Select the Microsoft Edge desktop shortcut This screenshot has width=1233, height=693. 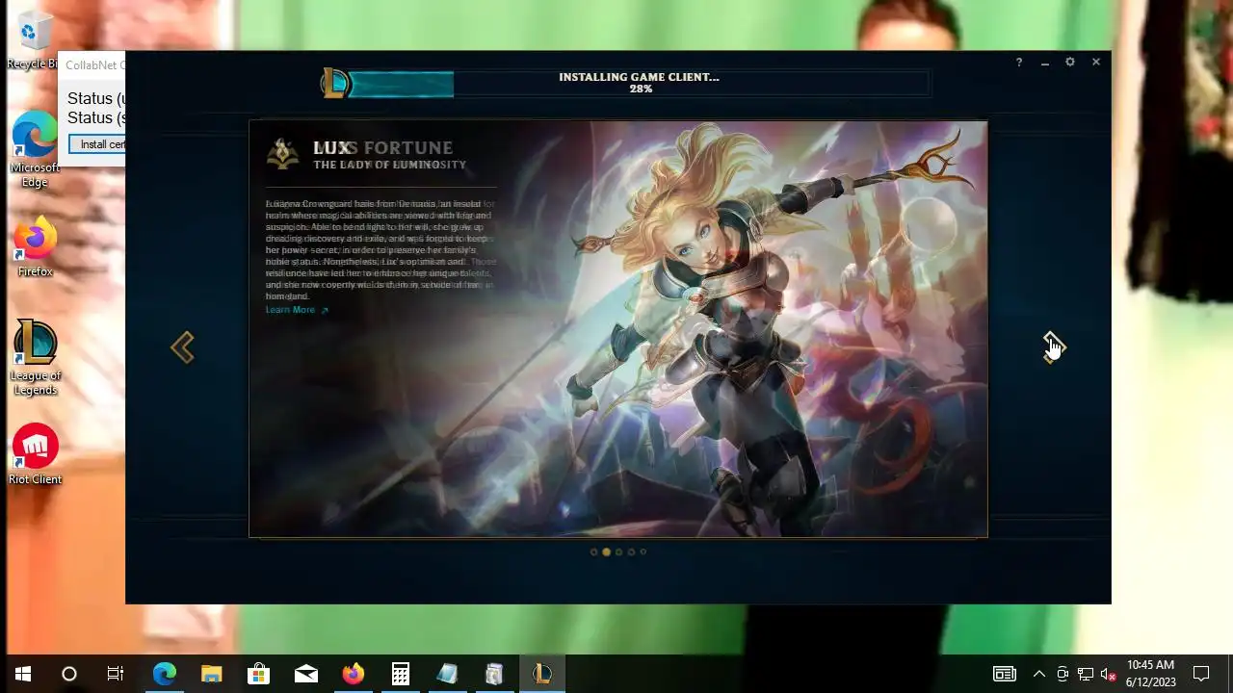click(x=35, y=149)
